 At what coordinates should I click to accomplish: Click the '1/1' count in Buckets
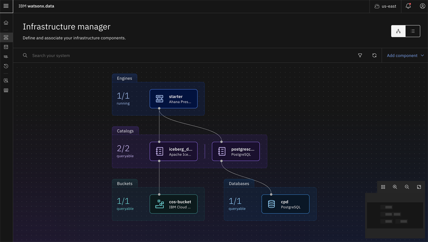[x=123, y=201]
